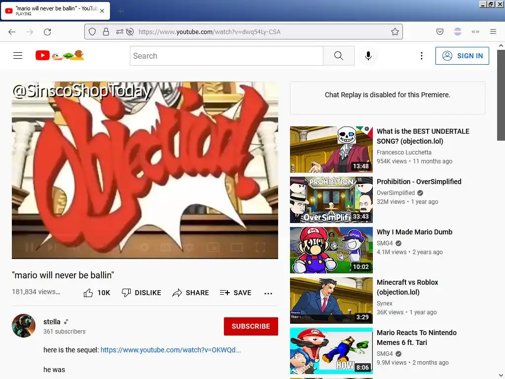Skip to the next video
505x379 pixels.
pos(52,248)
